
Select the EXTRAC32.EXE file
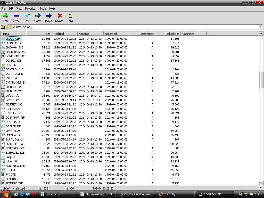15,153
